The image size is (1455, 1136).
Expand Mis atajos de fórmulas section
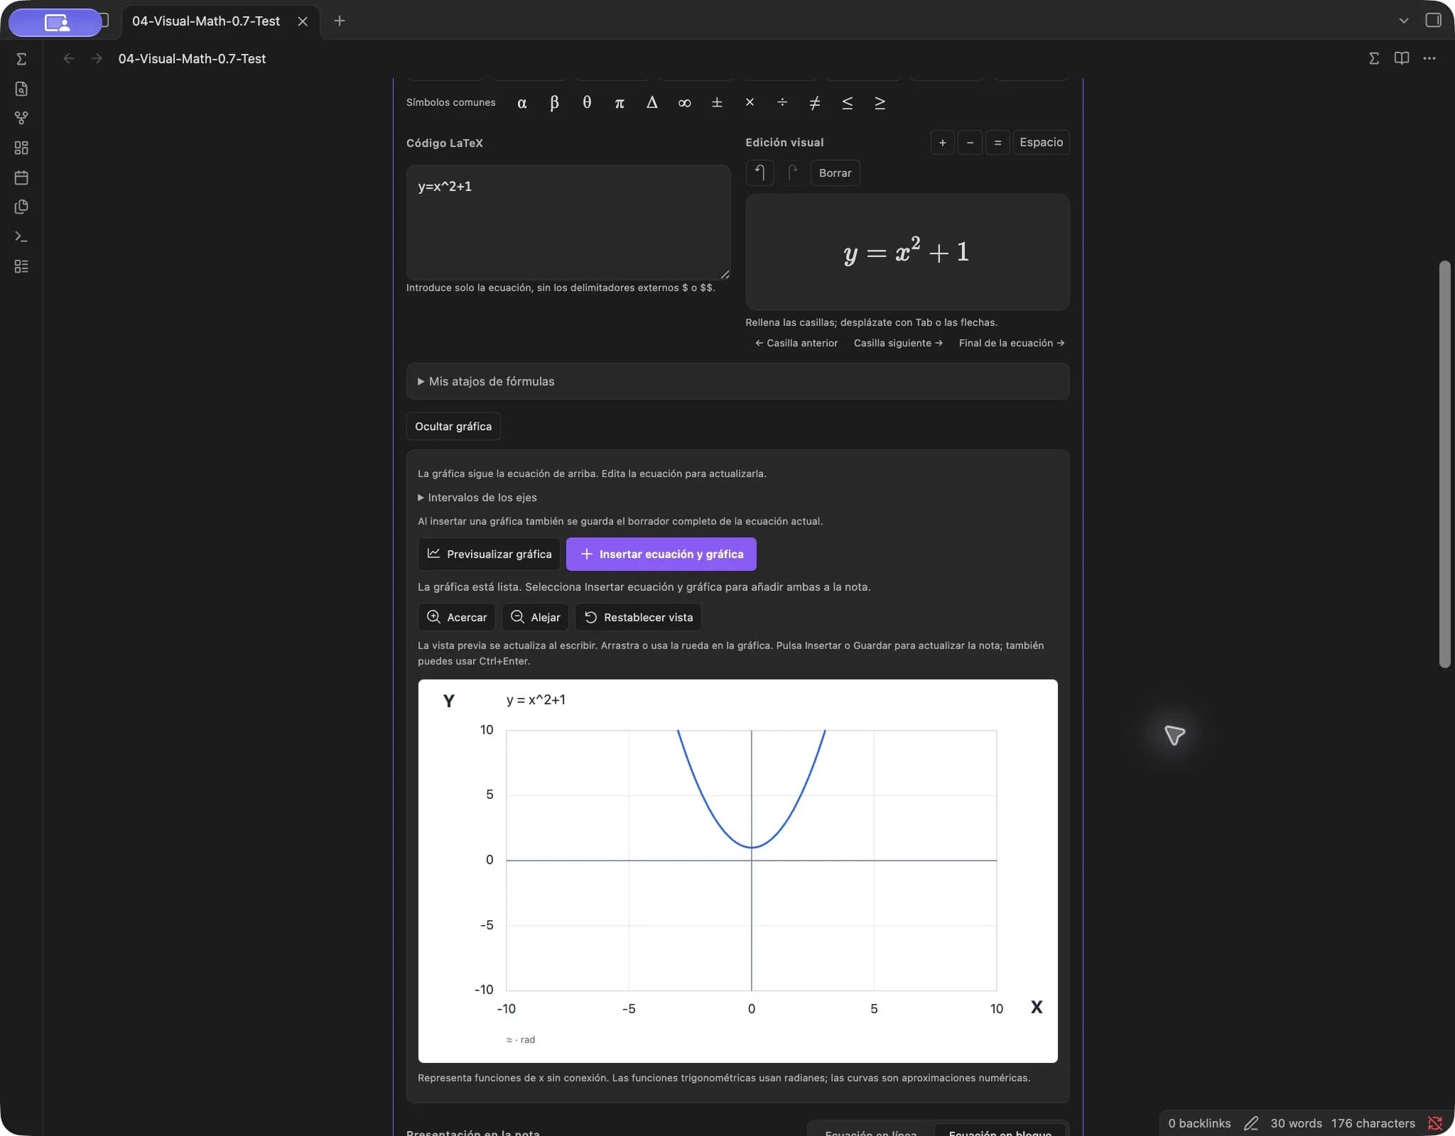[737, 381]
